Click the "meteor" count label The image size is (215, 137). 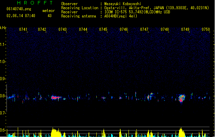[49, 11]
